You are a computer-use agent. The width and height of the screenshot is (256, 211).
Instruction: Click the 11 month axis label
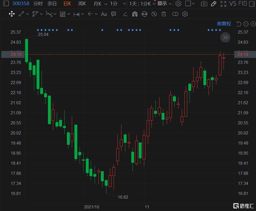click(x=147, y=207)
